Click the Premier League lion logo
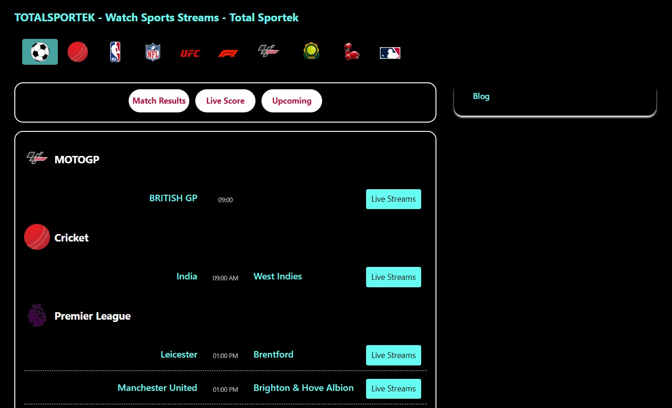 37,315
